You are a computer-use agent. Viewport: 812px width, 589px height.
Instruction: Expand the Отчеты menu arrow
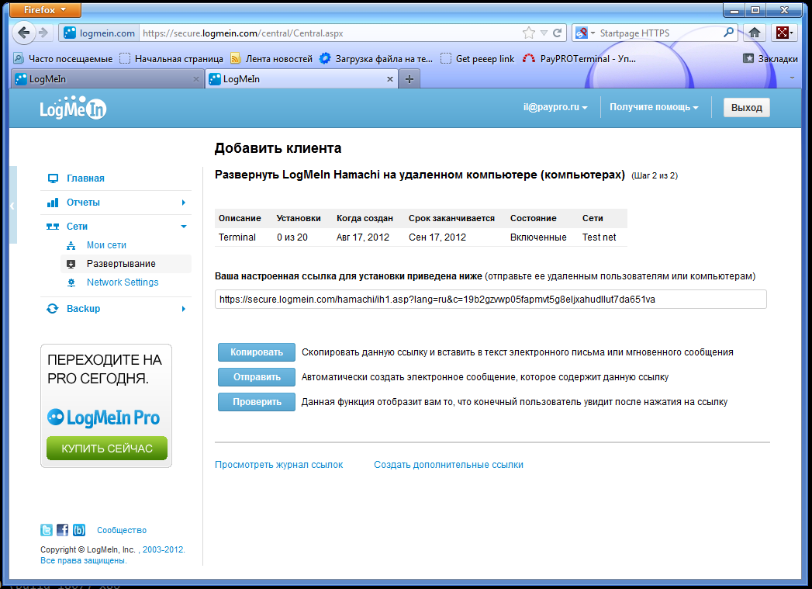point(184,203)
